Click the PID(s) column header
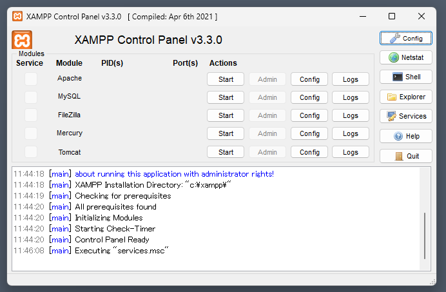Screen dimensions: 446x292 click(112, 63)
